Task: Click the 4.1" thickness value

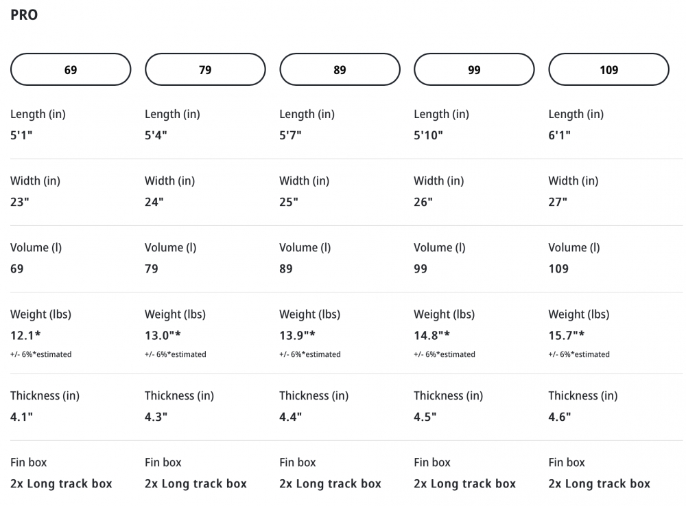Action: point(21,417)
